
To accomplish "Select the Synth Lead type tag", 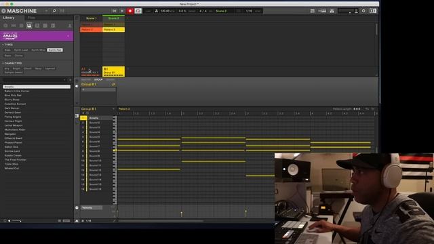I will [x=21, y=50].
